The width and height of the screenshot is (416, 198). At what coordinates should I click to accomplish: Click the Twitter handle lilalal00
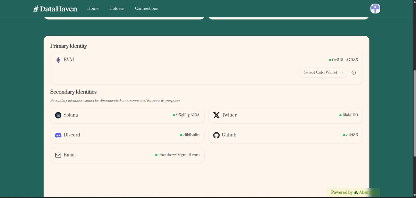350,115
